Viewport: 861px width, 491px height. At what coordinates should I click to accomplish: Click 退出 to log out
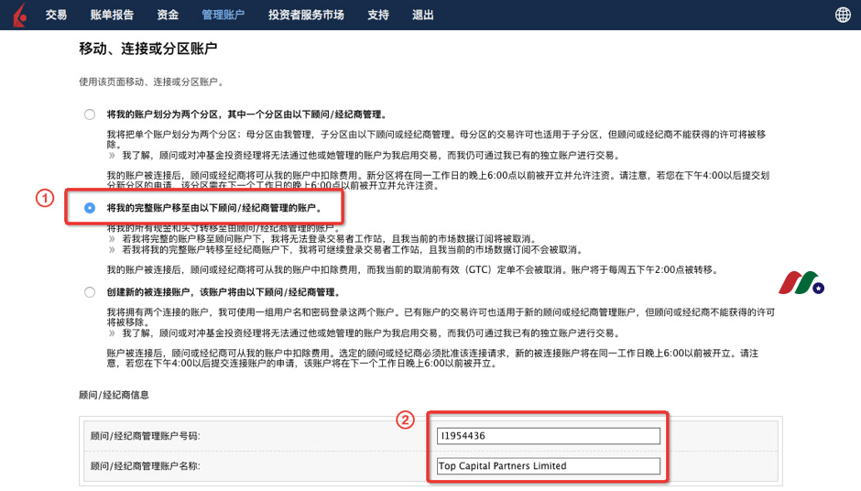(x=423, y=15)
